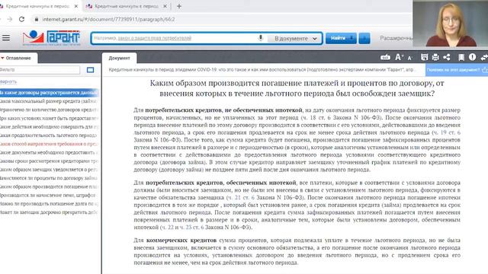Follow link 'ч. 23 ст. 6' in mortgage paragraph

[191, 228]
